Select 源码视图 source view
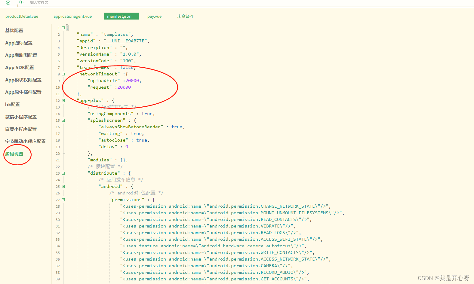Viewport: 474px width, 284px height. [x=14, y=154]
